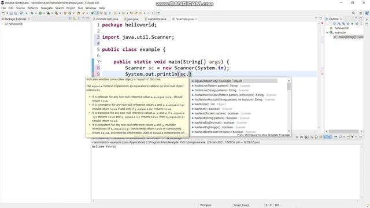This screenshot has width=370, height=208.
Task: Open the Project menu
Action: tap(71, 8)
